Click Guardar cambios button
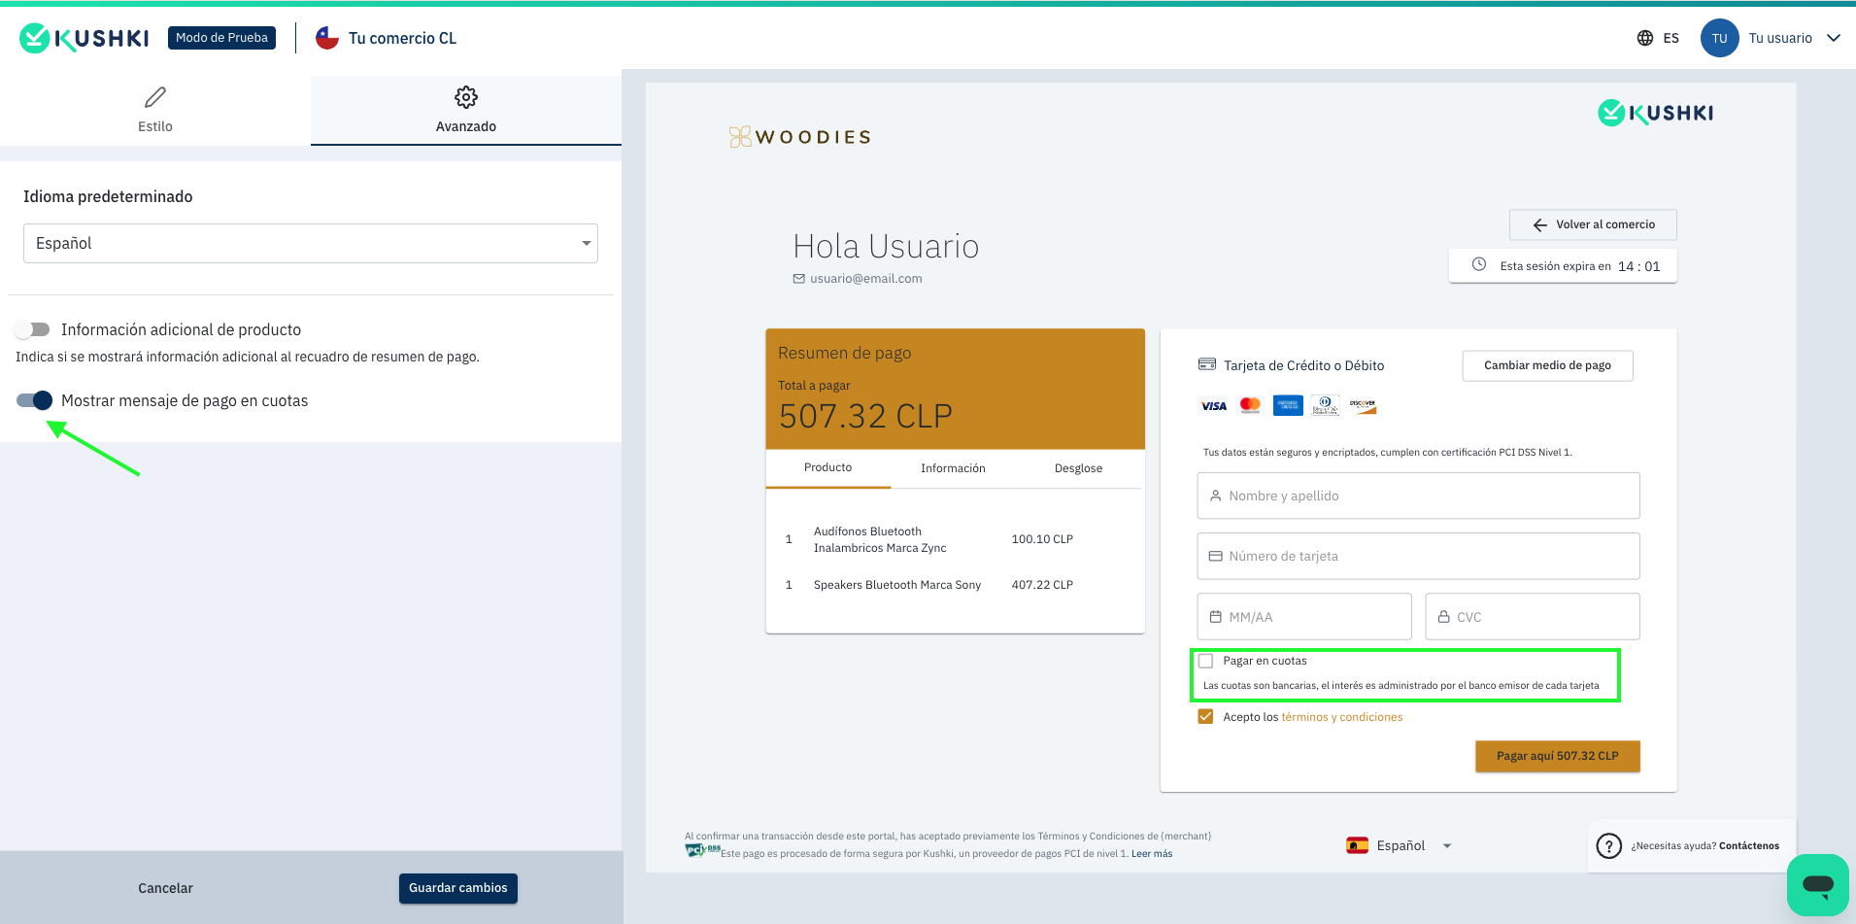The height and width of the screenshot is (924, 1856). (x=458, y=888)
